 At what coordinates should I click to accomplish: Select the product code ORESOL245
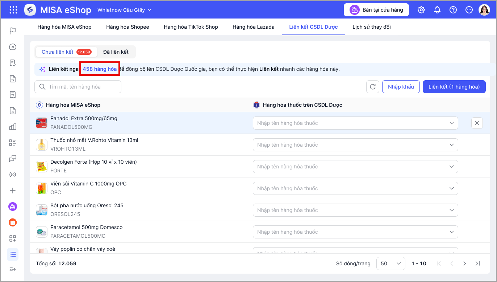pos(65,214)
